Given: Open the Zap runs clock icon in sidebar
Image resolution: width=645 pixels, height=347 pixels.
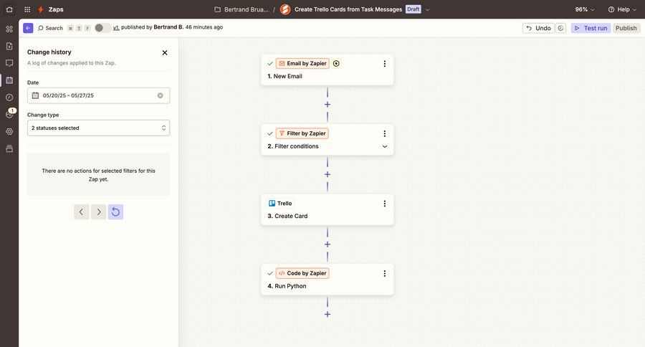Looking at the screenshot, I should (x=9, y=97).
